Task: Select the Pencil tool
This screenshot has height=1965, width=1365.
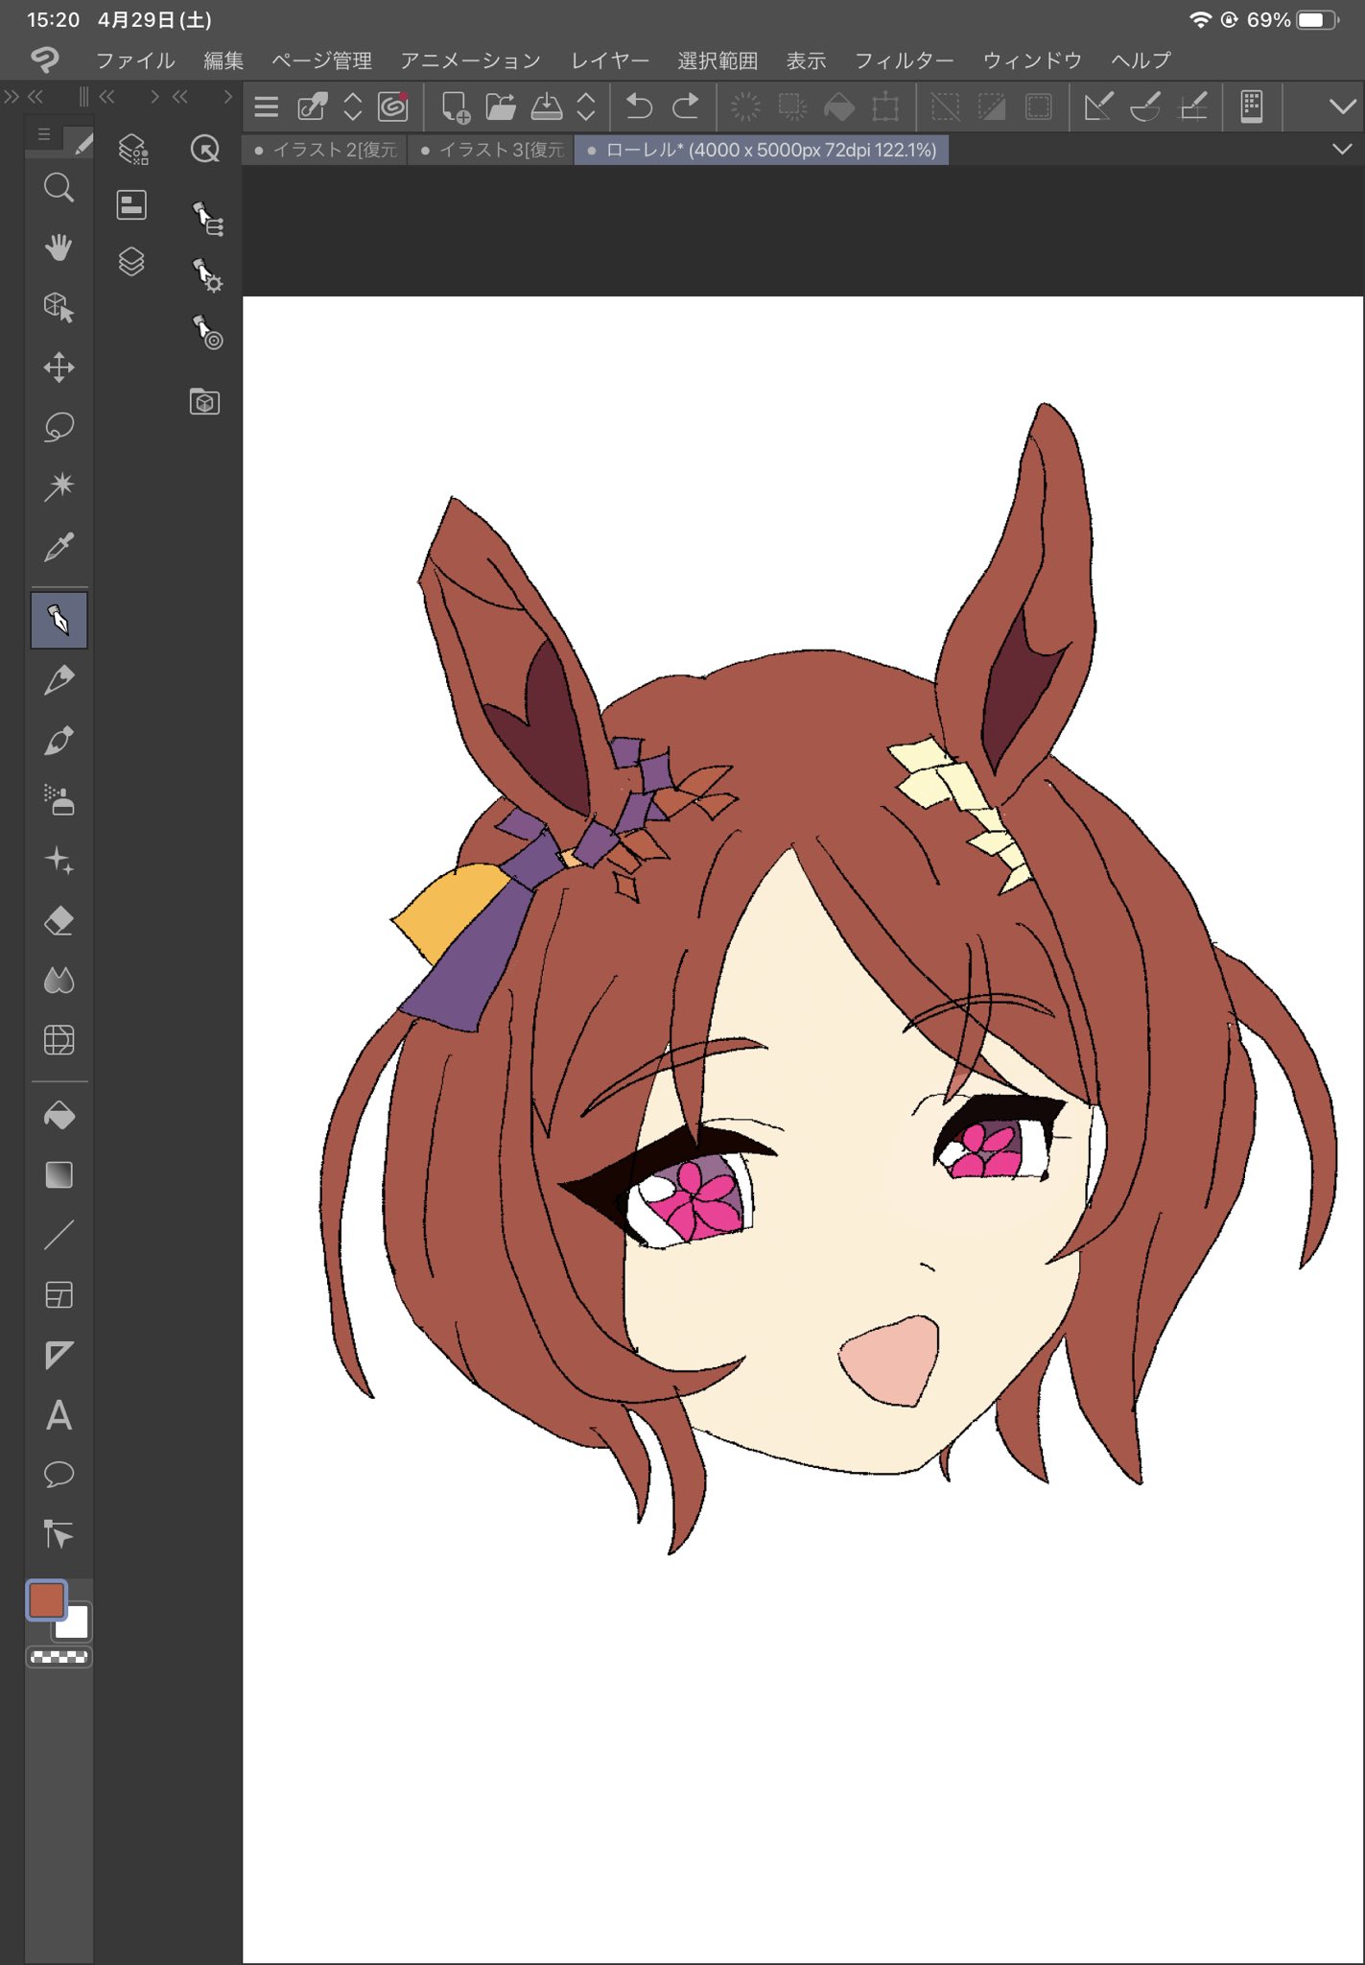Action: [x=59, y=680]
